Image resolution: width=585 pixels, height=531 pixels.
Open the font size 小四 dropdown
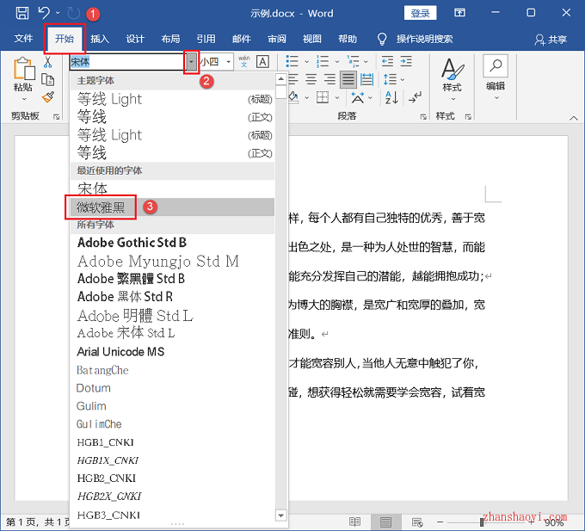tap(228, 62)
